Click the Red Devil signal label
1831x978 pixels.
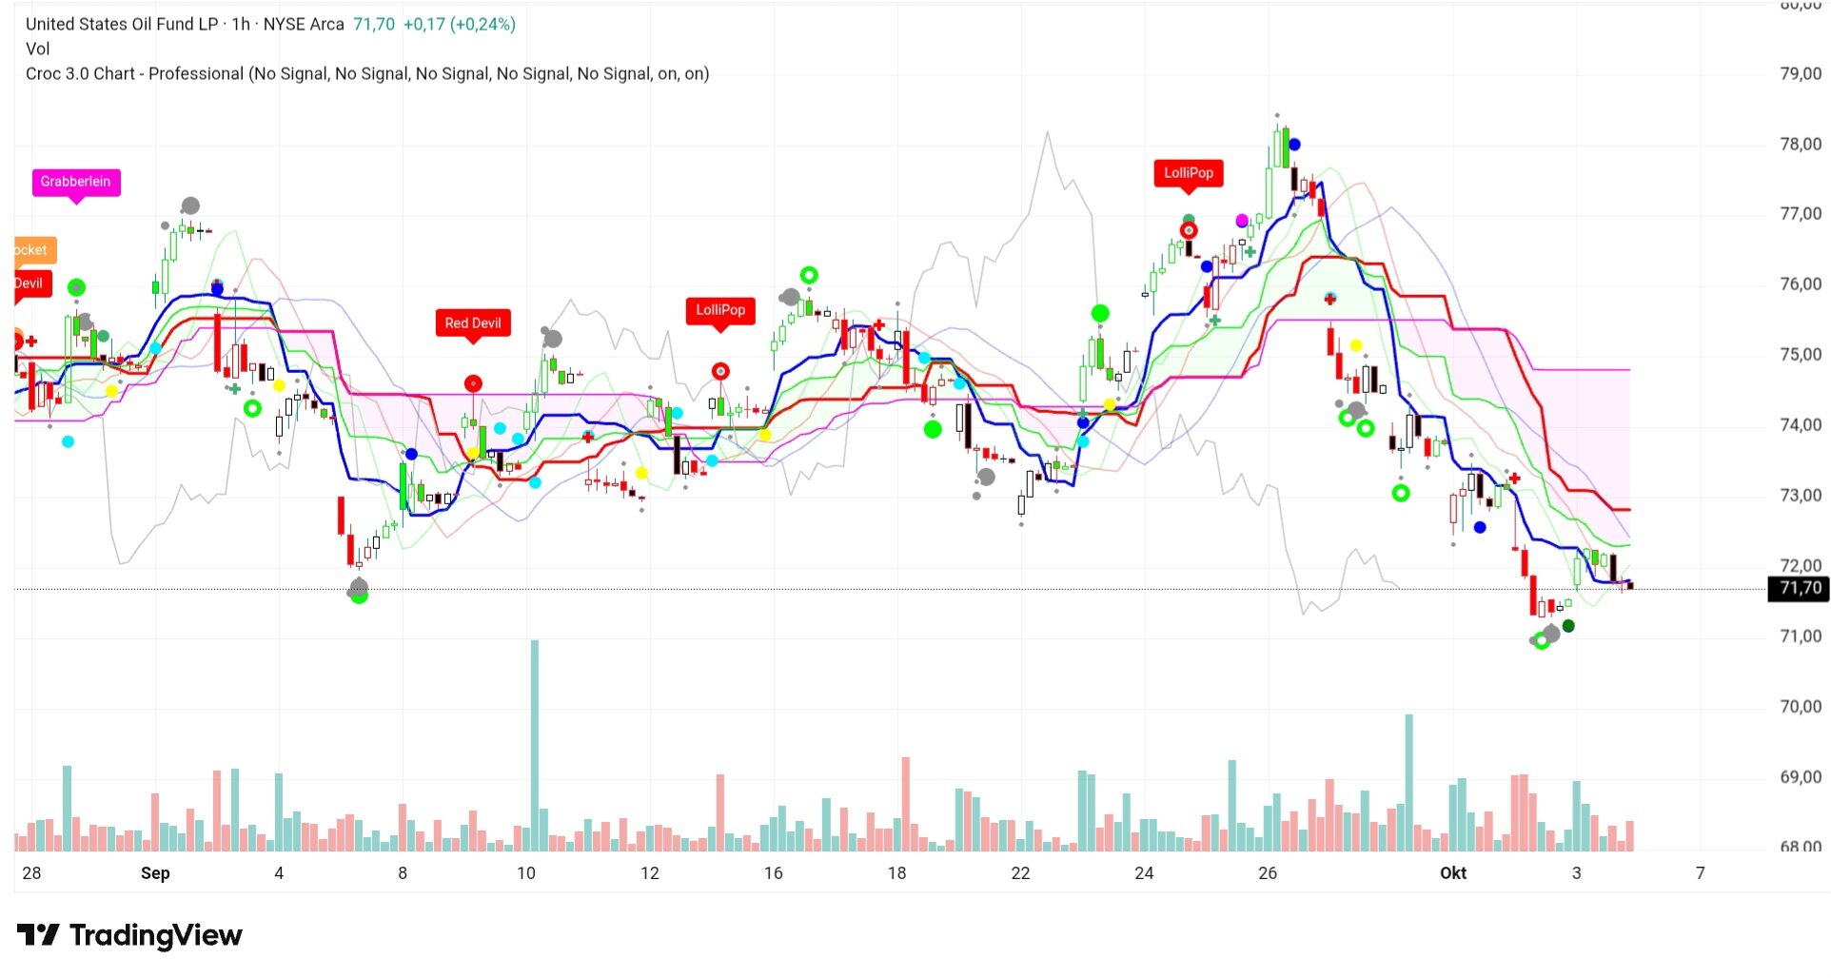pos(473,323)
